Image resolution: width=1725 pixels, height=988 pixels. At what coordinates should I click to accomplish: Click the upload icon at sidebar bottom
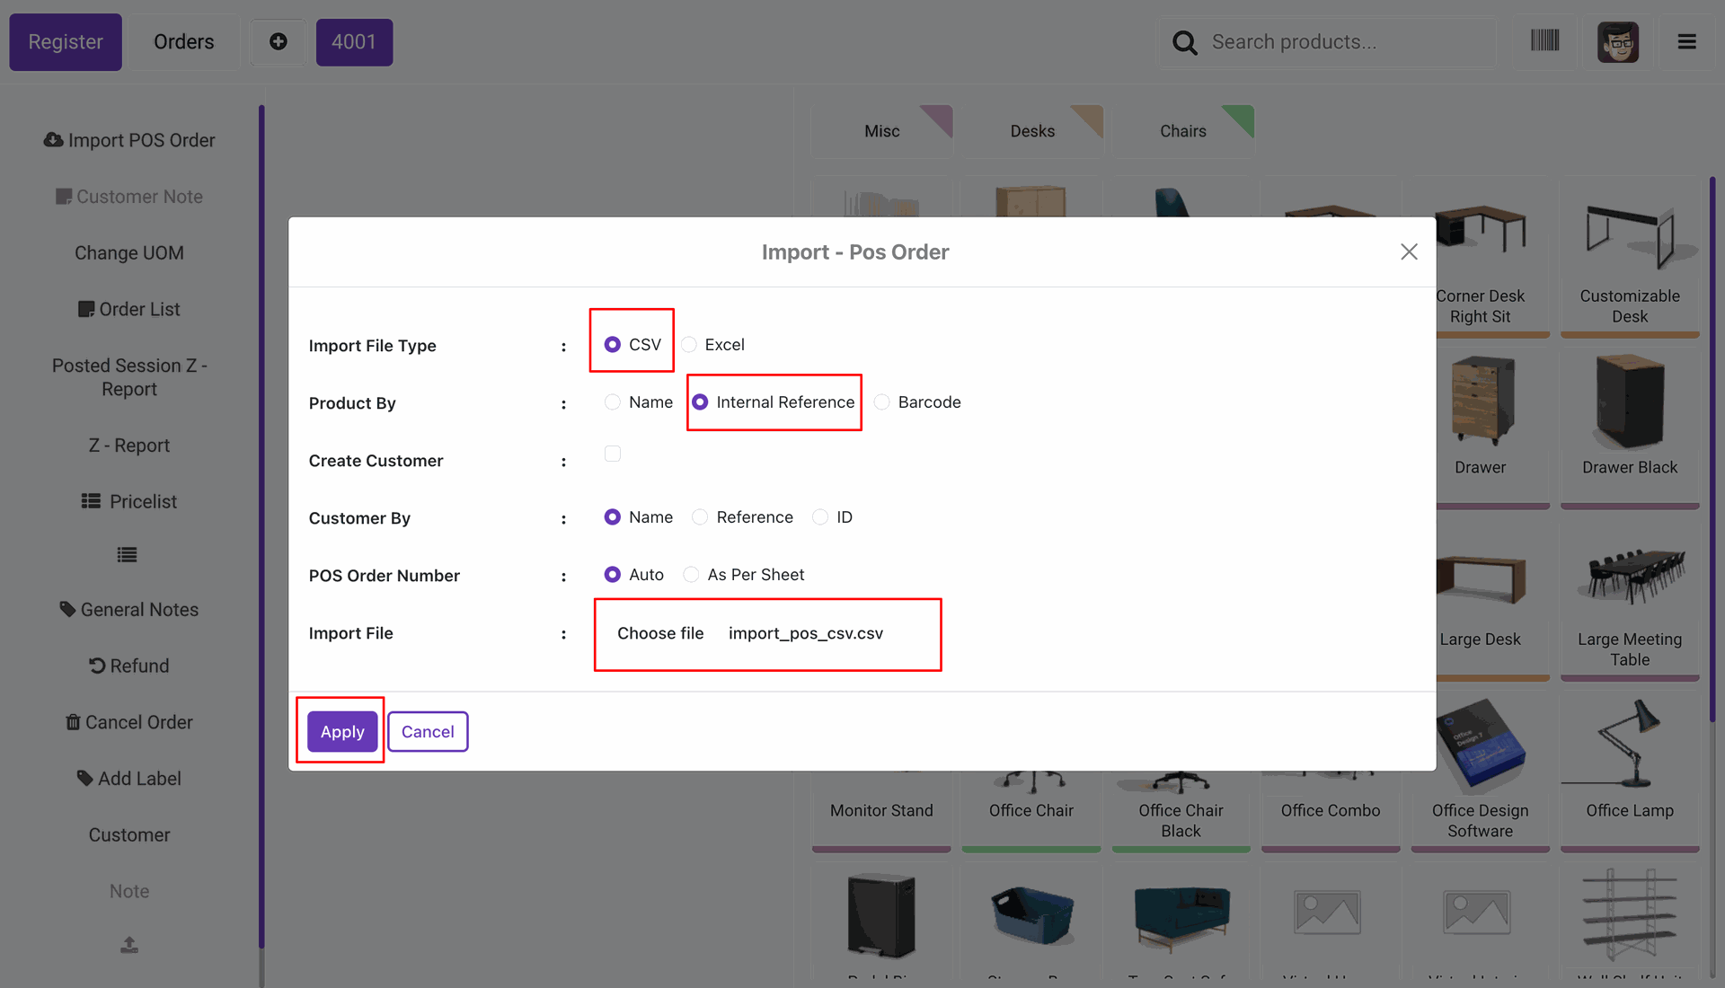pos(129,945)
